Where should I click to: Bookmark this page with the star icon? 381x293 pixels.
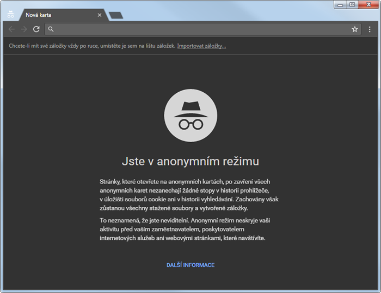pos(355,29)
